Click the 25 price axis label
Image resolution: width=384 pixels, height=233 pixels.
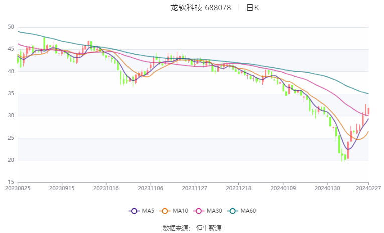point(11,138)
